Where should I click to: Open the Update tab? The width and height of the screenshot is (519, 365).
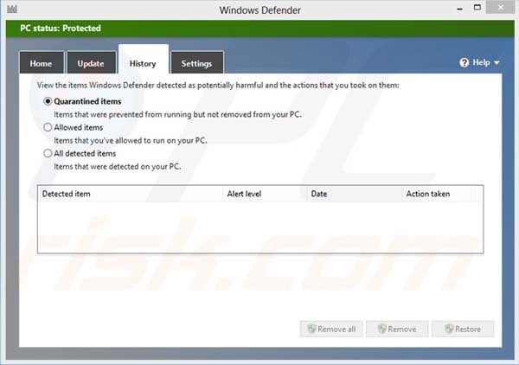(91, 63)
